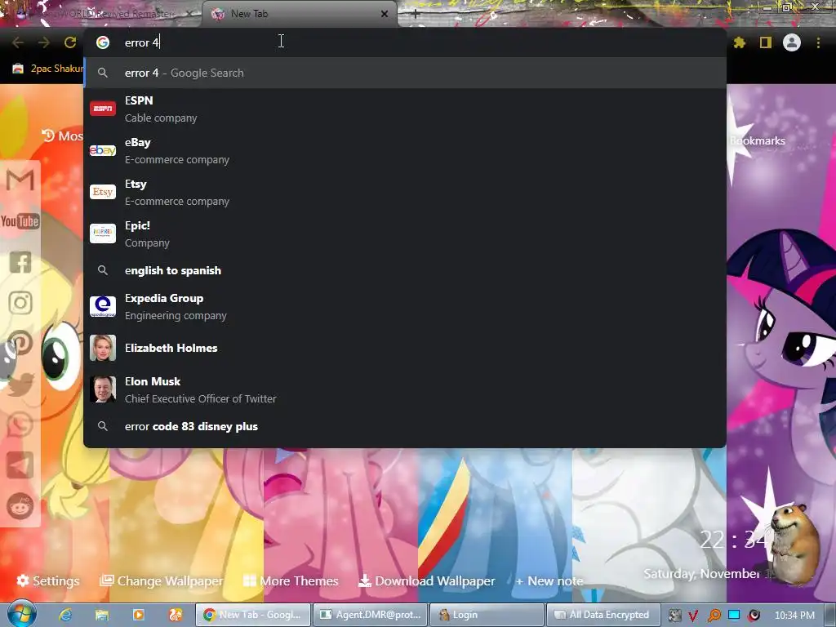Open Telegram from sidebar

point(20,465)
